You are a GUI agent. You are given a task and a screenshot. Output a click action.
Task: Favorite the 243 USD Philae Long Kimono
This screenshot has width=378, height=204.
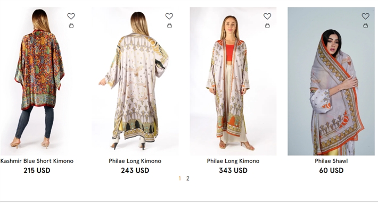click(169, 16)
